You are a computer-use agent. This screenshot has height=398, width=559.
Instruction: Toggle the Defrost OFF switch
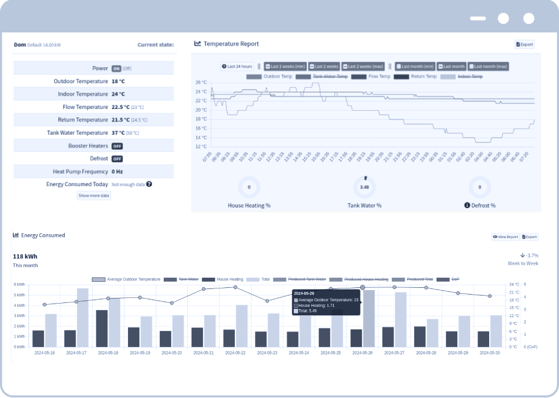(117, 159)
